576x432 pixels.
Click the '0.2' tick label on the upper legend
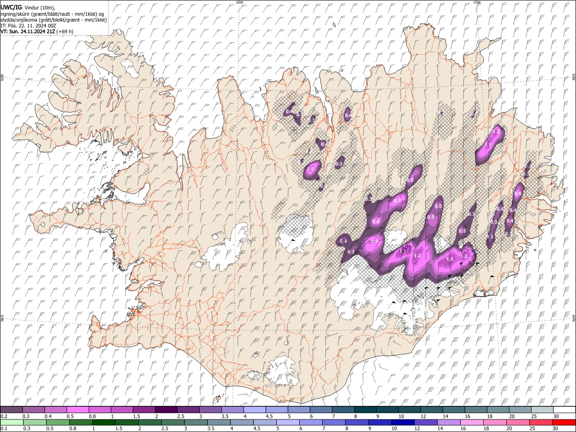(4, 416)
